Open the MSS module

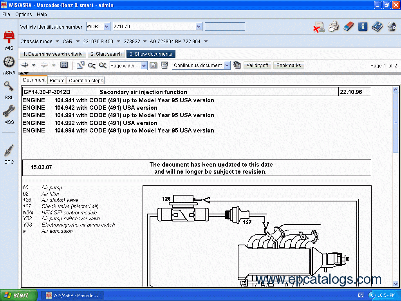9,115
